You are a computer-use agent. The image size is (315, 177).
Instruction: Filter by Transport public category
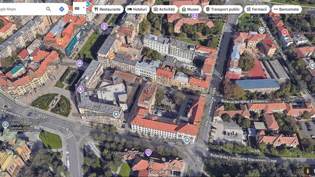223,9
